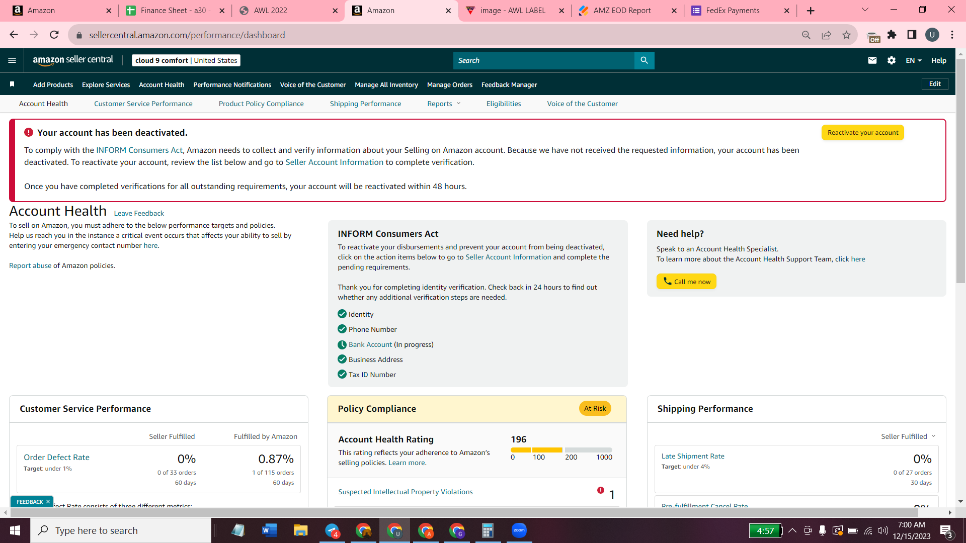Image resolution: width=966 pixels, height=543 pixels.
Task: Open the Settings gear icon
Action: pos(892,60)
